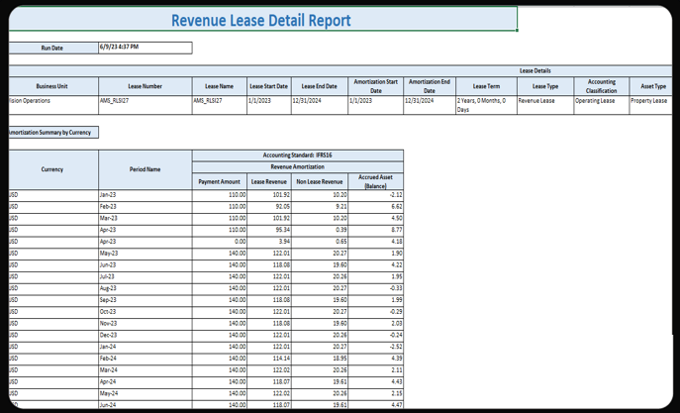Click the Amortization Start Date column header
Viewport: 680px width, 413px height.
tap(375, 87)
